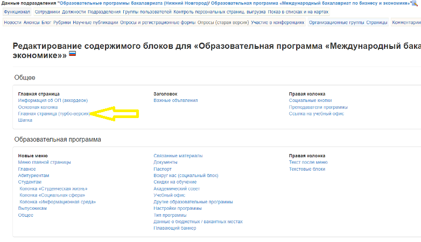
Task: Open Меню главной страницы link
Action: (x=44, y=163)
